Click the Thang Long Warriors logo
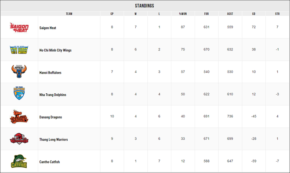The height and width of the screenshot is (173, 290). (x=19, y=138)
